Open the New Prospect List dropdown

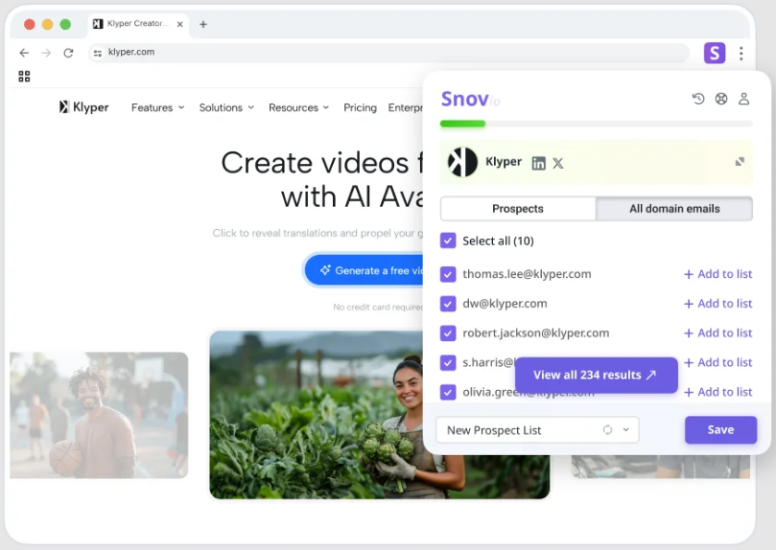click(x=537, y=430)
